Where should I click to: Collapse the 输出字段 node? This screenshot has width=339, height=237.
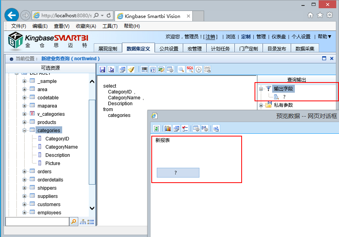coord(261,89)
